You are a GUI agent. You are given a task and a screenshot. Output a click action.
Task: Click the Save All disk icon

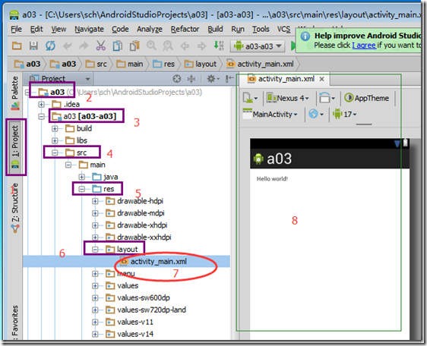click(x=33, y=46)
